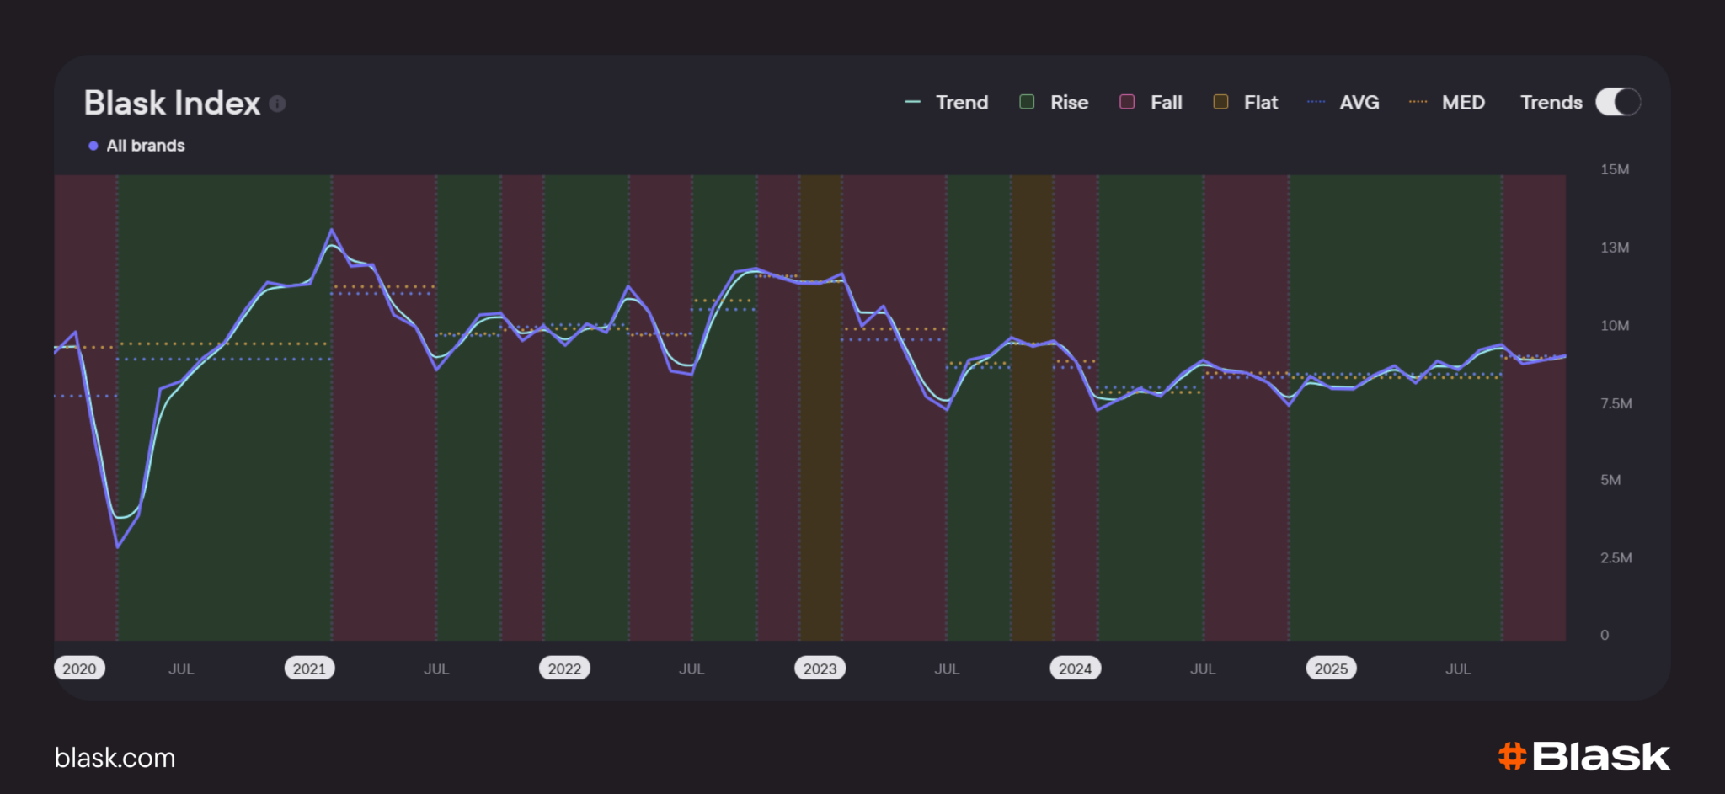Open the blask.com link

point(115,758)
